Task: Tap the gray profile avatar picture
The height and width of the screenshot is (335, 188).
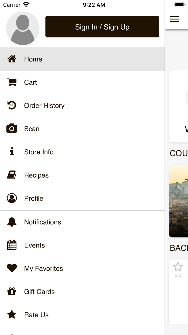Action: [23, 28]
